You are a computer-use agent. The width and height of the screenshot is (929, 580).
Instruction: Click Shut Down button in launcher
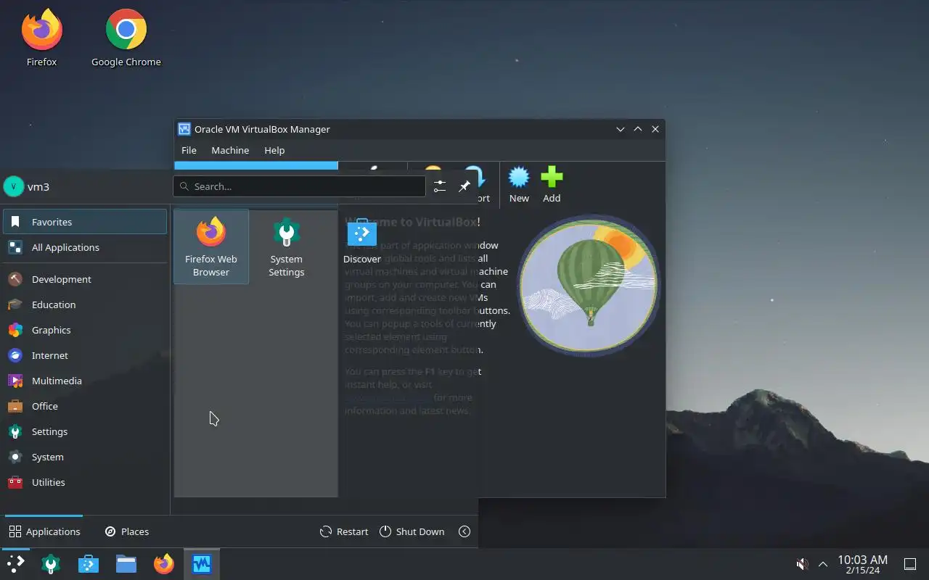point(412,531)
